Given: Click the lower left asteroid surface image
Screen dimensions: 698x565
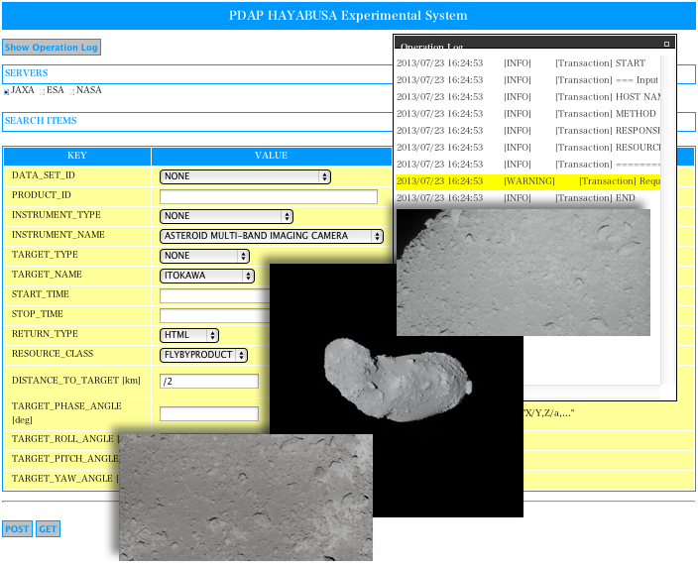Looking at the screenshot, I should [x=246, y=498].
